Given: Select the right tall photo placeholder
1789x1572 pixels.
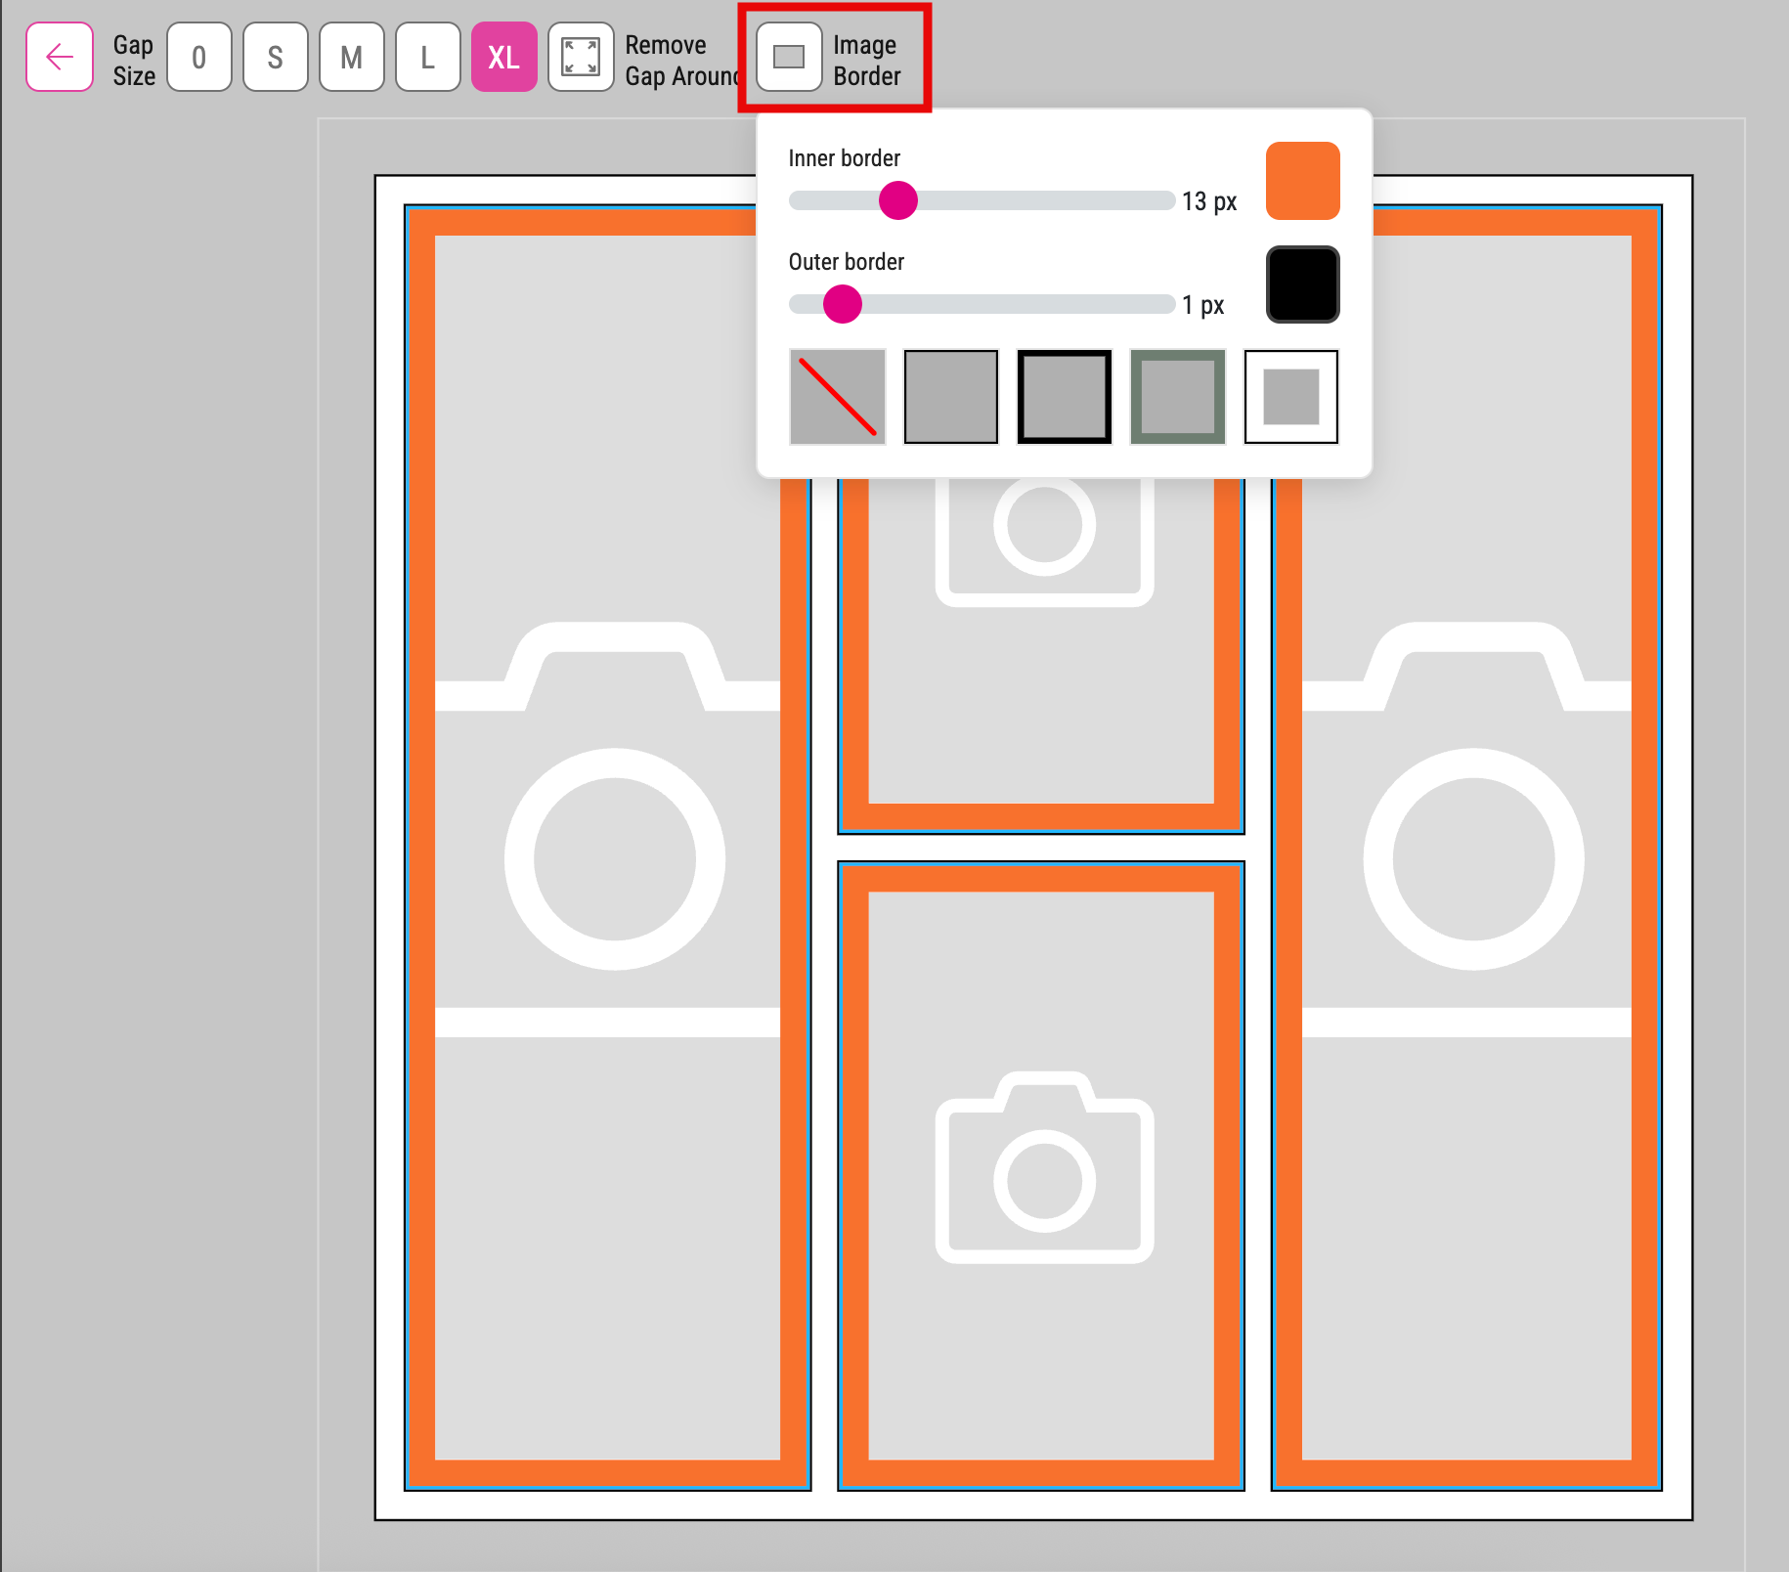Looking at the screenshot, I should click(x=1466, y=848).
